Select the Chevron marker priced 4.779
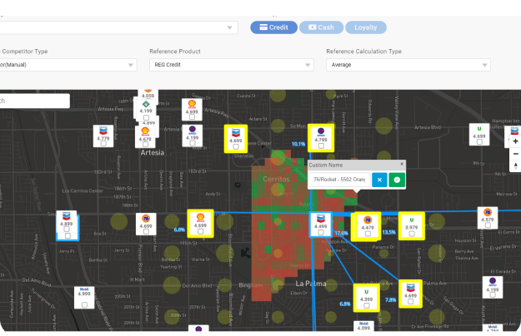The width and height of the screenshot is (521, 336). (x=103, y=134)
